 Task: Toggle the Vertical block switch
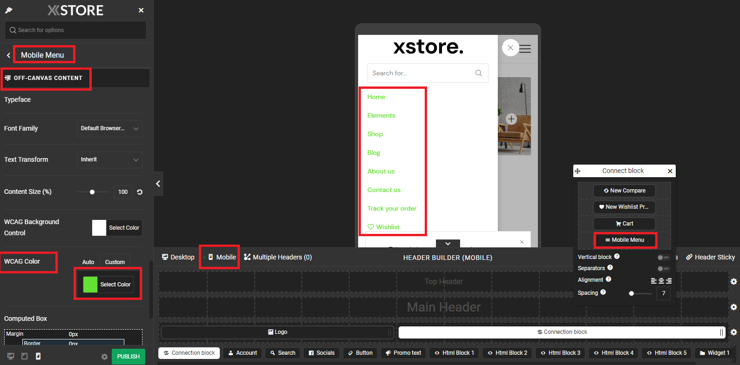[663, 258]
